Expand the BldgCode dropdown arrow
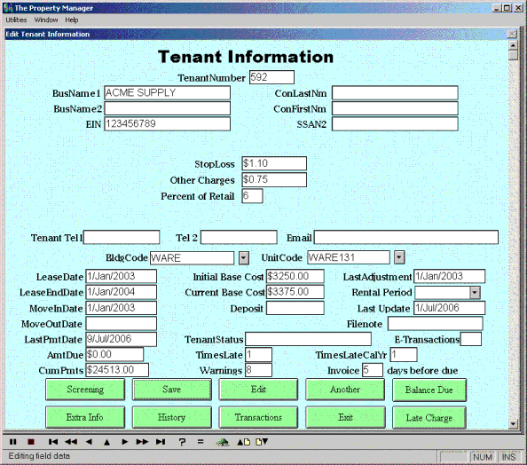 (244, 258)
